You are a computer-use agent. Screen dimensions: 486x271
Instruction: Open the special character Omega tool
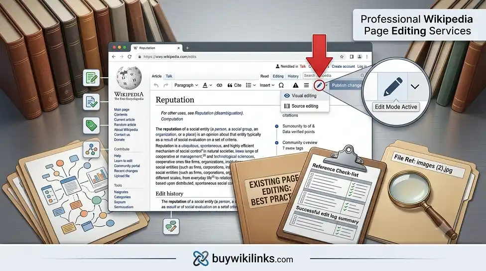tap(281, 85)
